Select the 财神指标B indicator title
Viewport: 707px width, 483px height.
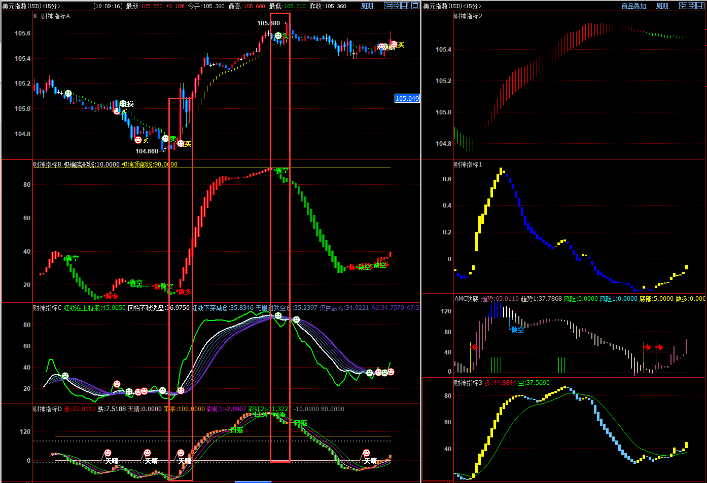[47, 165]
